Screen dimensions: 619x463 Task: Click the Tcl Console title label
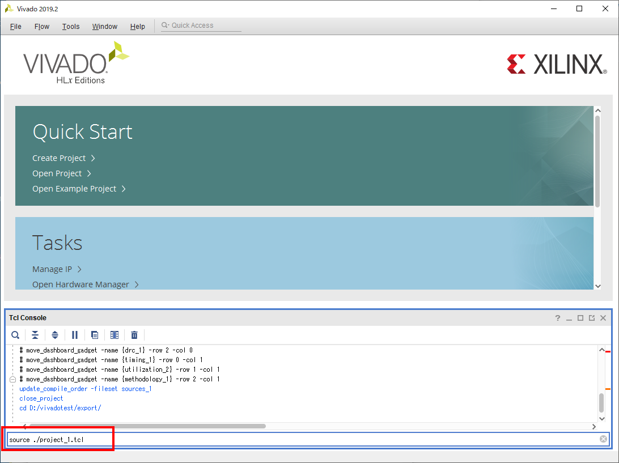pos(28,318)
